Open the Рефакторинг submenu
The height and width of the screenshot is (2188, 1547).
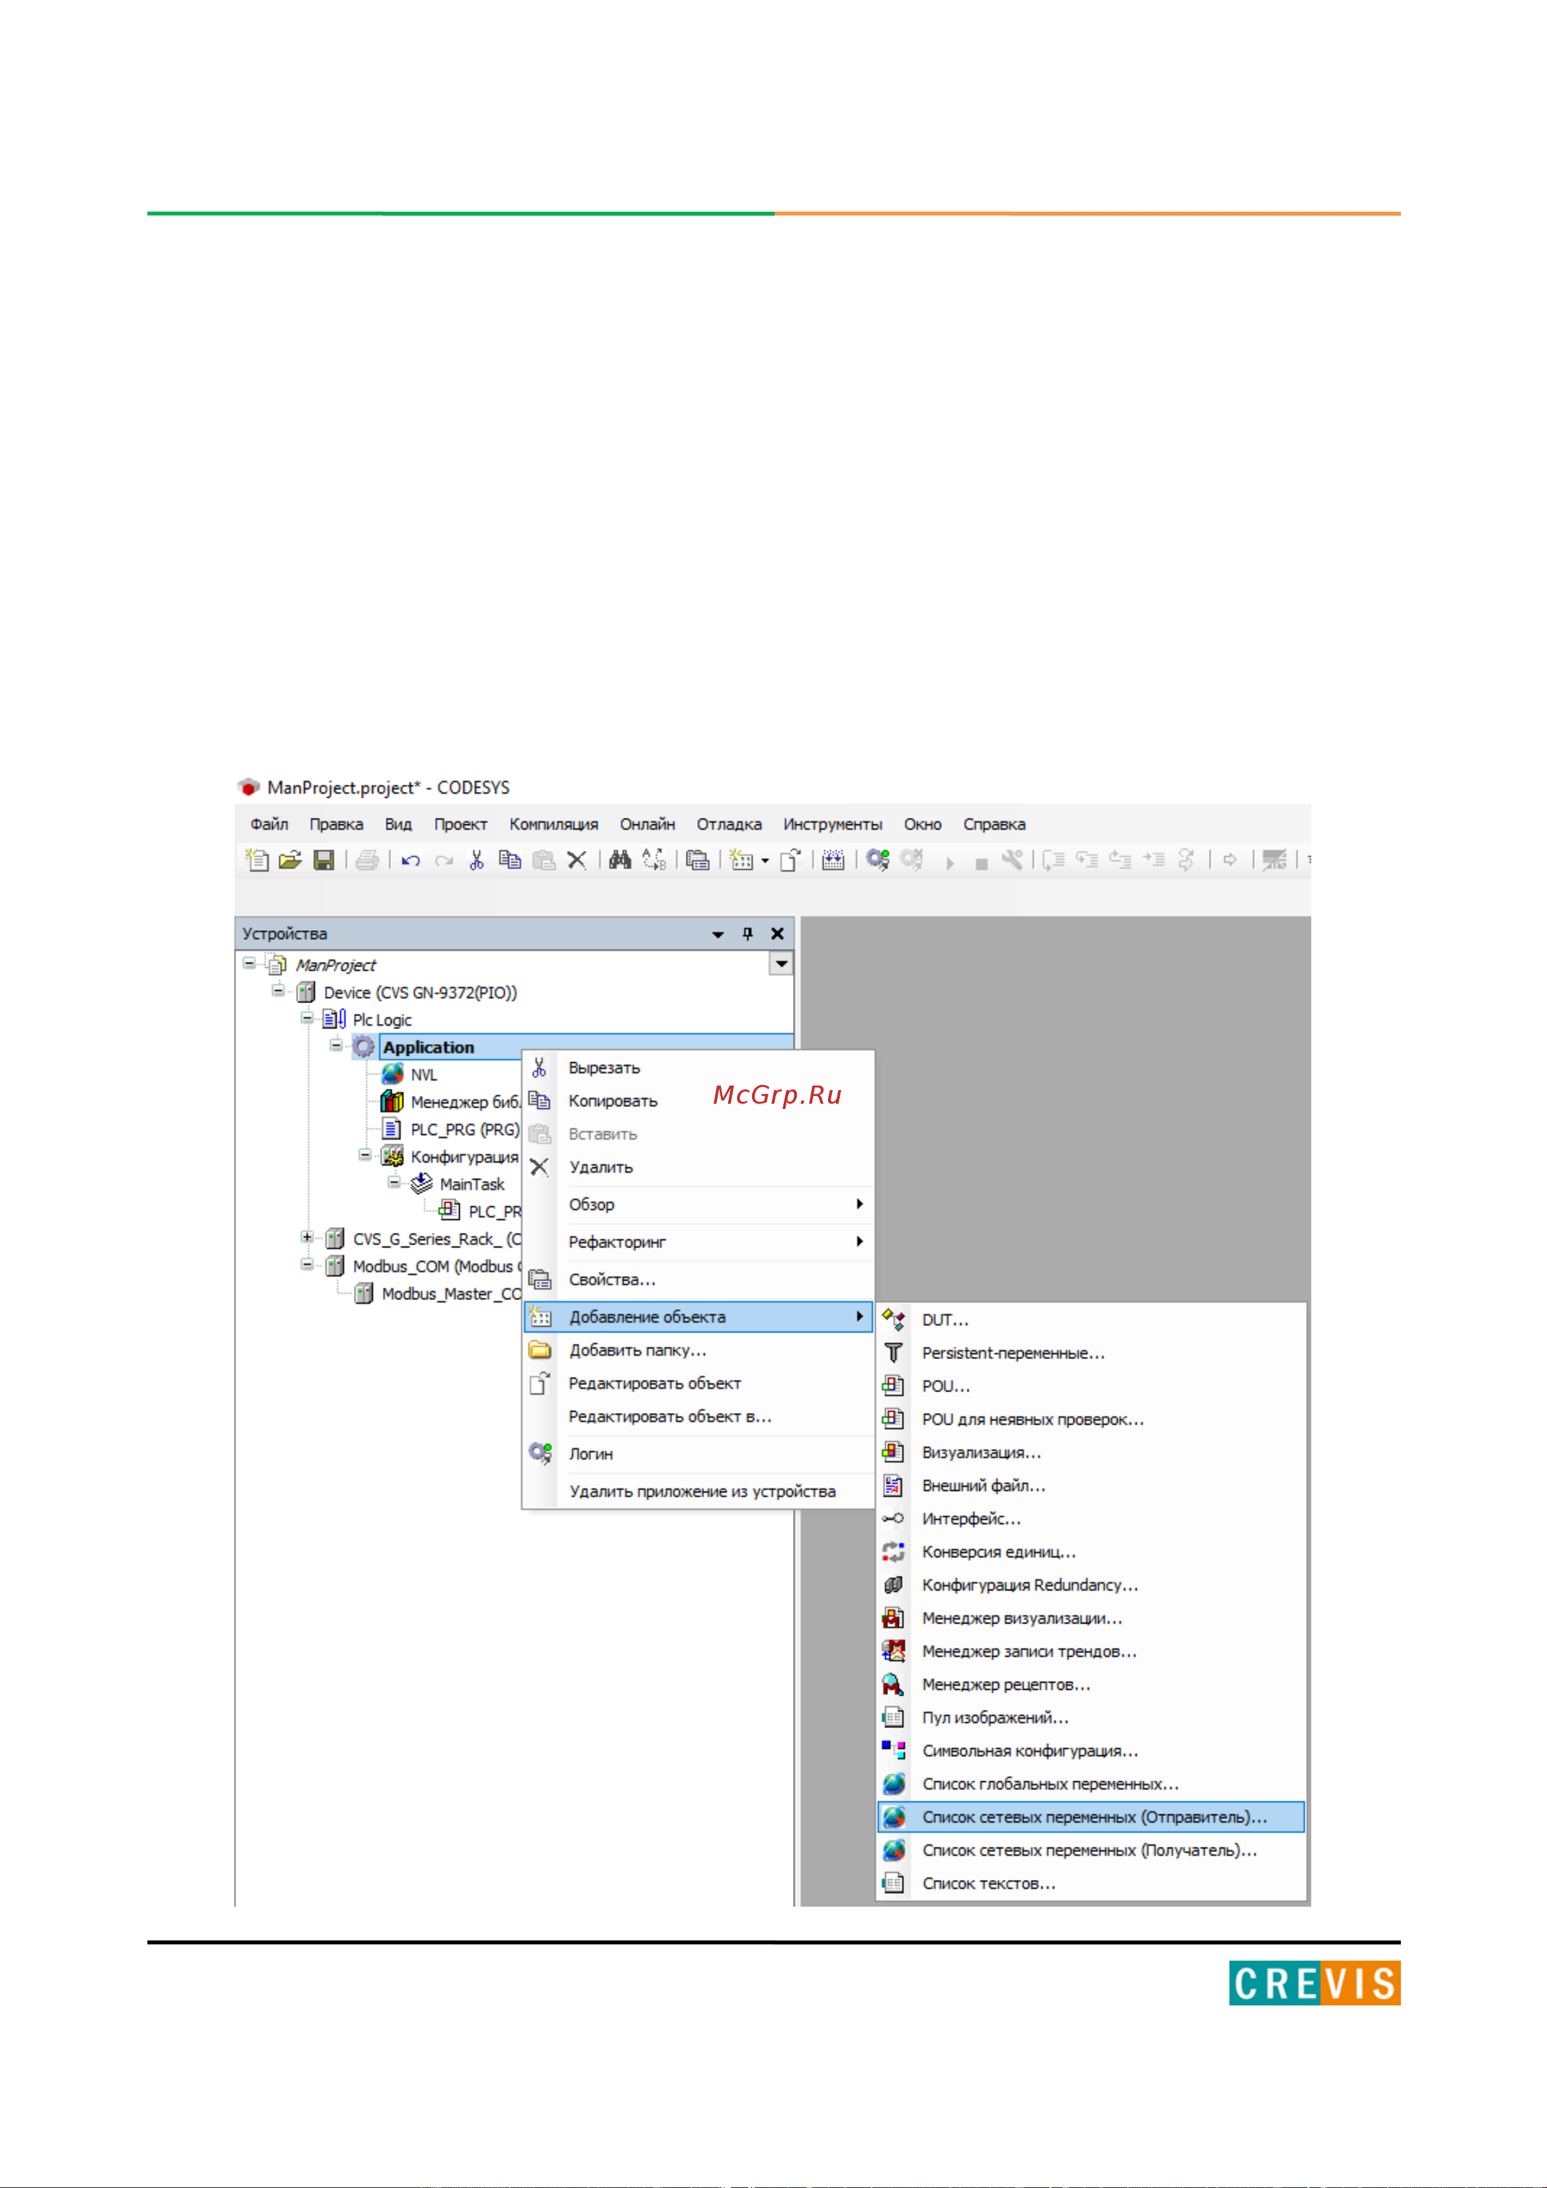click(698, 1241)
